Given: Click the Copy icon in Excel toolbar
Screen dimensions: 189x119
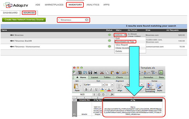Looking at the screenshot, I should (107, 72).
